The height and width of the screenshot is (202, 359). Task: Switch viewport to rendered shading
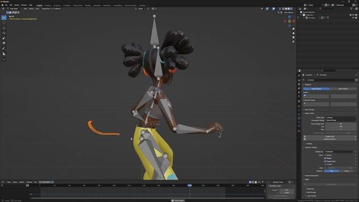click(292, 9)
